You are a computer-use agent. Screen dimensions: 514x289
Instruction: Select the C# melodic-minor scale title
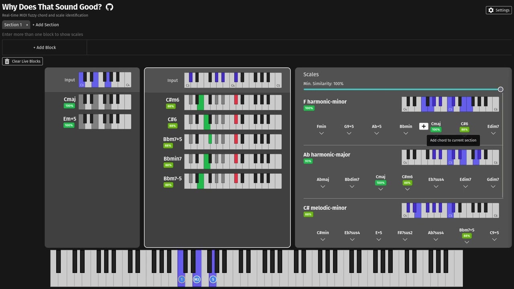tap(325, 208)
